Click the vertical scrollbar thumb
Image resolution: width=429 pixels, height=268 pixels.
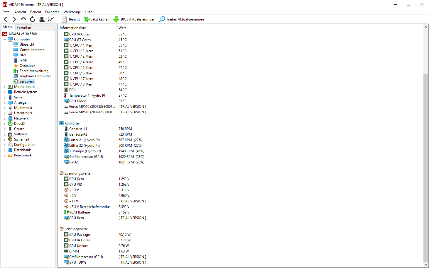pos(425,168)
